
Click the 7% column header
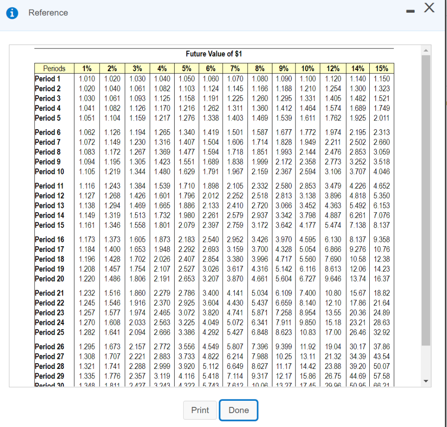(235, 69)
